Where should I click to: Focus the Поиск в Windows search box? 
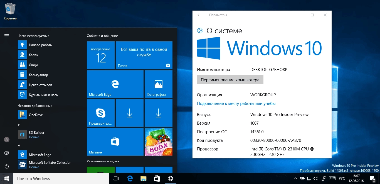(61, 178)
